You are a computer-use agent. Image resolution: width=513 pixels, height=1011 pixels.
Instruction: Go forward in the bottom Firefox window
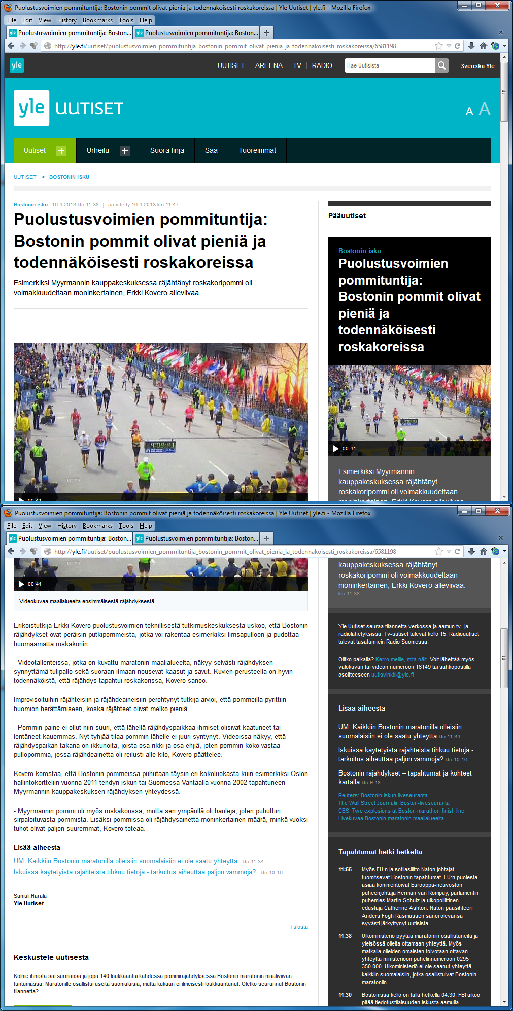22,551
